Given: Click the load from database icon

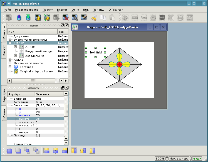Looking at the screenshot, I should [x=19, y=18].
